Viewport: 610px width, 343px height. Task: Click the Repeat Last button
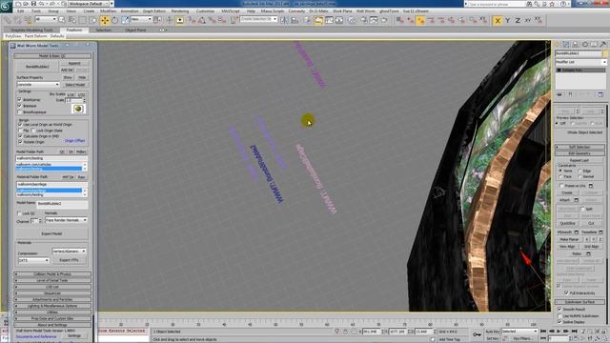click(579, 160)
